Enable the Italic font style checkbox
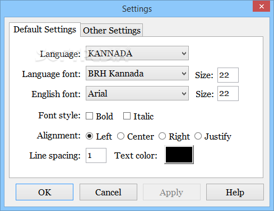Screen dimensions: 274x211 click(x=127, y=116)
